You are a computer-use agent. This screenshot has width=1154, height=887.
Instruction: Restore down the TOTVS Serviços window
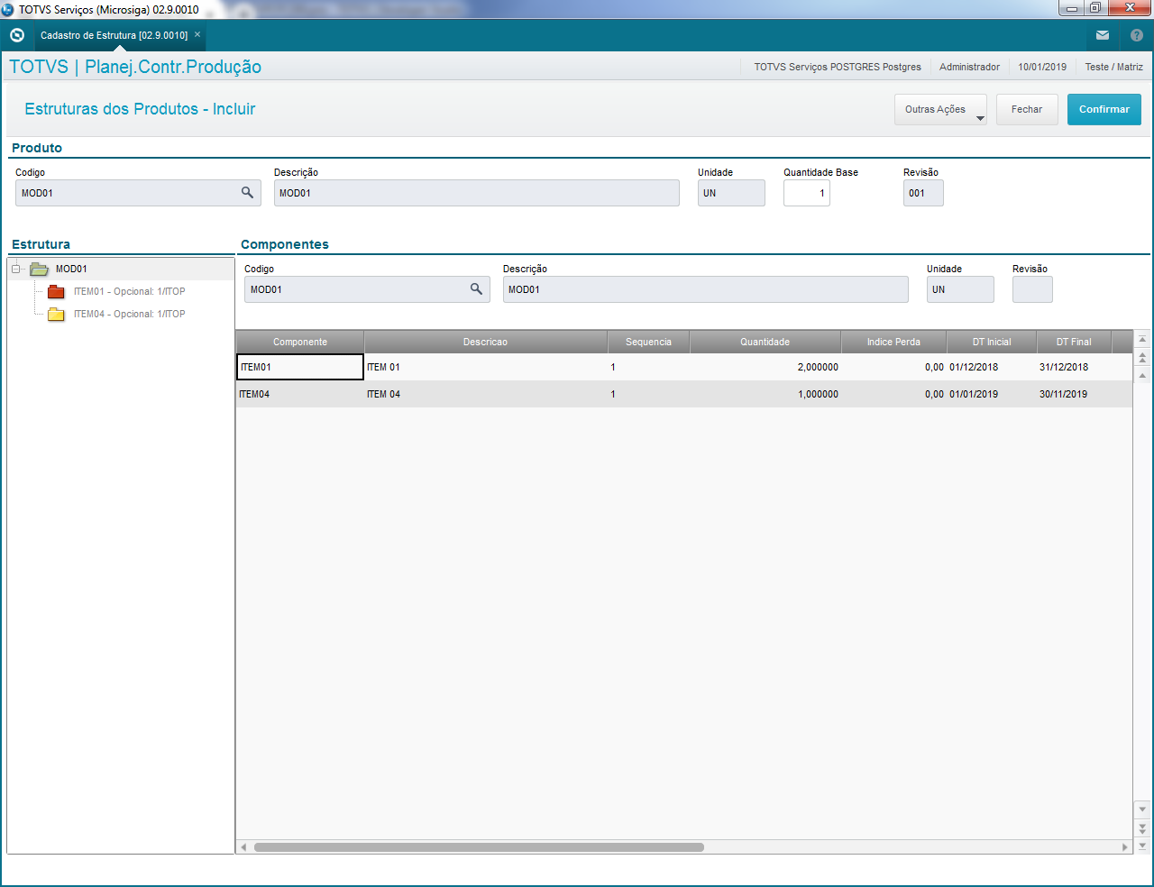coord(1094,8)
